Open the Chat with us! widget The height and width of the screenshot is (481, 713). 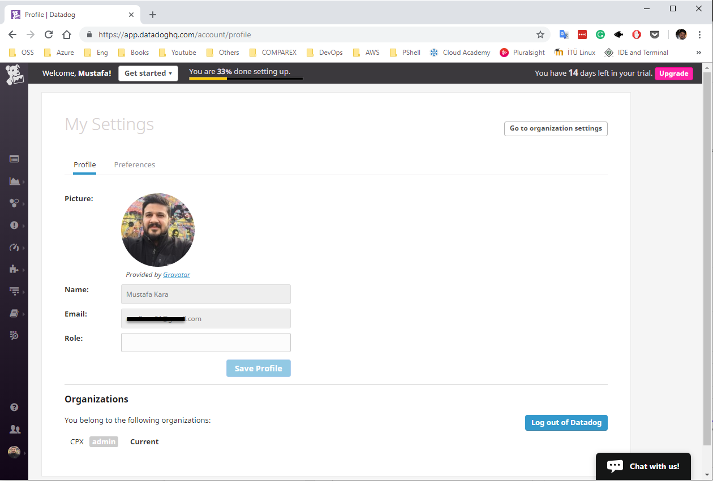(x=643, y=466)
